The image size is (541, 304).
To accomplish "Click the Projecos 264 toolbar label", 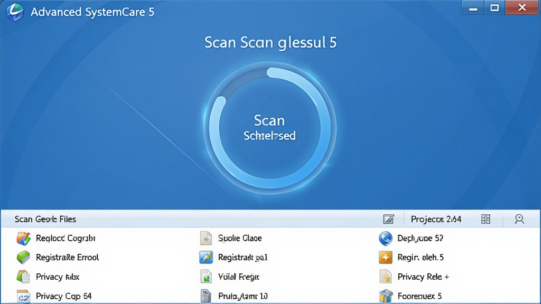I will 436,219.
